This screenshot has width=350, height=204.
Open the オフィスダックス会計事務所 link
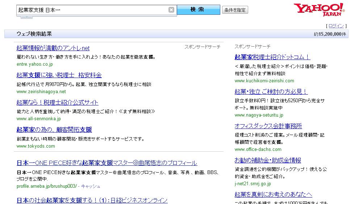pos(268,126)
